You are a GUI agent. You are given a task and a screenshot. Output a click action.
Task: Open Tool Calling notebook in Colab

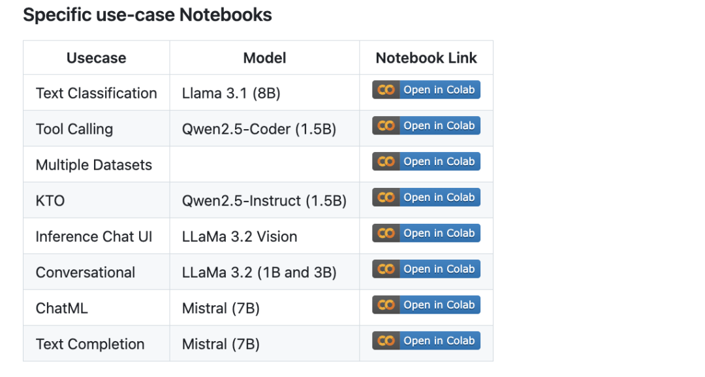tap(426, 126)
